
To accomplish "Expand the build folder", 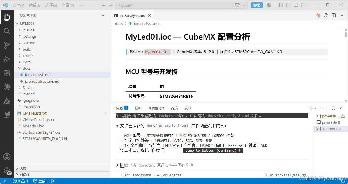I will [62, 49].
